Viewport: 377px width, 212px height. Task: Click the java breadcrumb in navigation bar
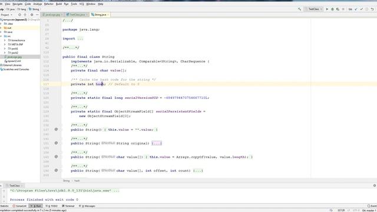click(x=11, y=9)
